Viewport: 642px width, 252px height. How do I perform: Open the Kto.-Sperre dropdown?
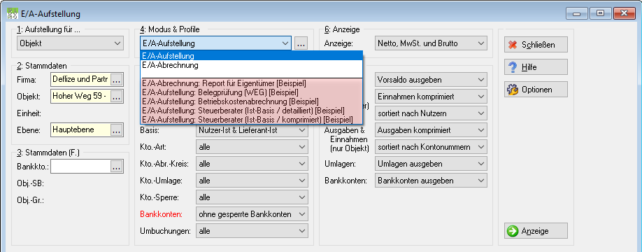click(x=252, y=197)
